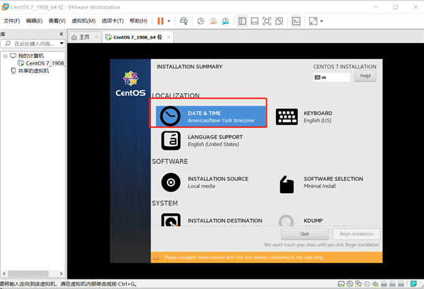The height and width of the screenshot is (289, 424).
Task: Click the keyboard icon
Action: point(287,117)
